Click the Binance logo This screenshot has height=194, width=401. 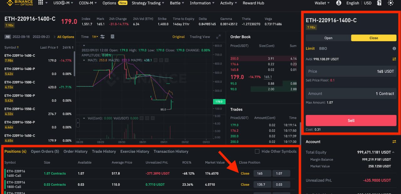[x=15, y=3]
